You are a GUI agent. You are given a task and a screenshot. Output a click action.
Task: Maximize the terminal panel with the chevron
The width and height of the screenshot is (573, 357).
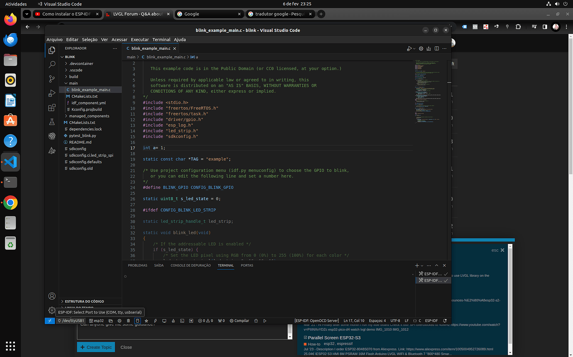pos(436,265)
